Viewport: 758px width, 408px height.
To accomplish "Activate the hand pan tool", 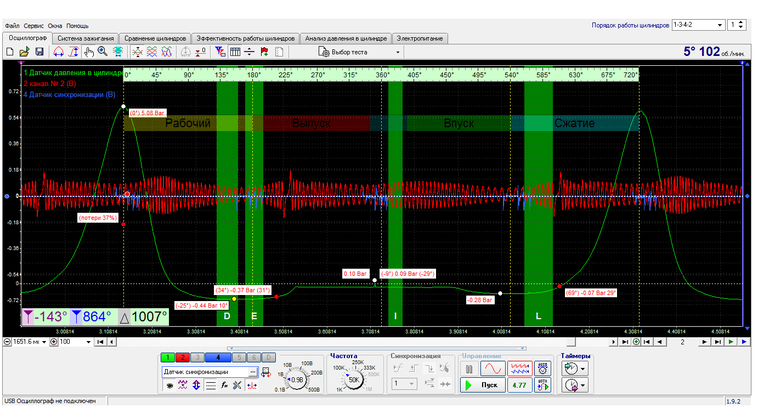I will [89, 52].
